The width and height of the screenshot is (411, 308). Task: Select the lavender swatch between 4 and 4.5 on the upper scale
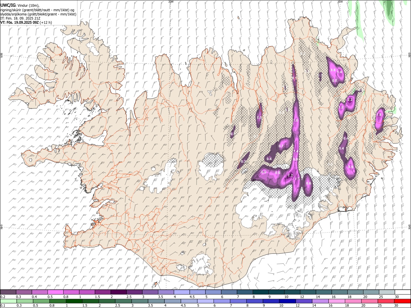[x=182, y=292]
